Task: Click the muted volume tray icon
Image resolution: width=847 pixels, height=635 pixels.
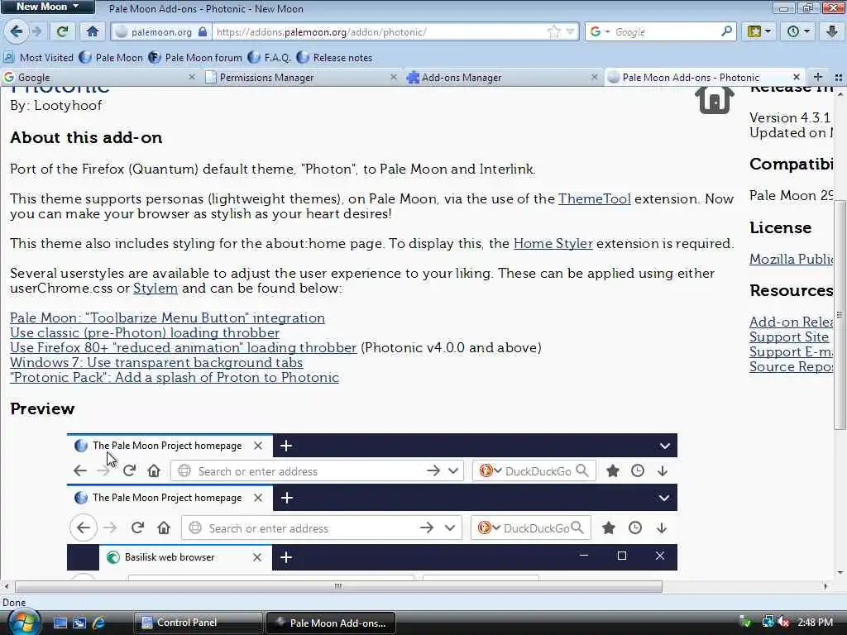Action: click(782, 622)
